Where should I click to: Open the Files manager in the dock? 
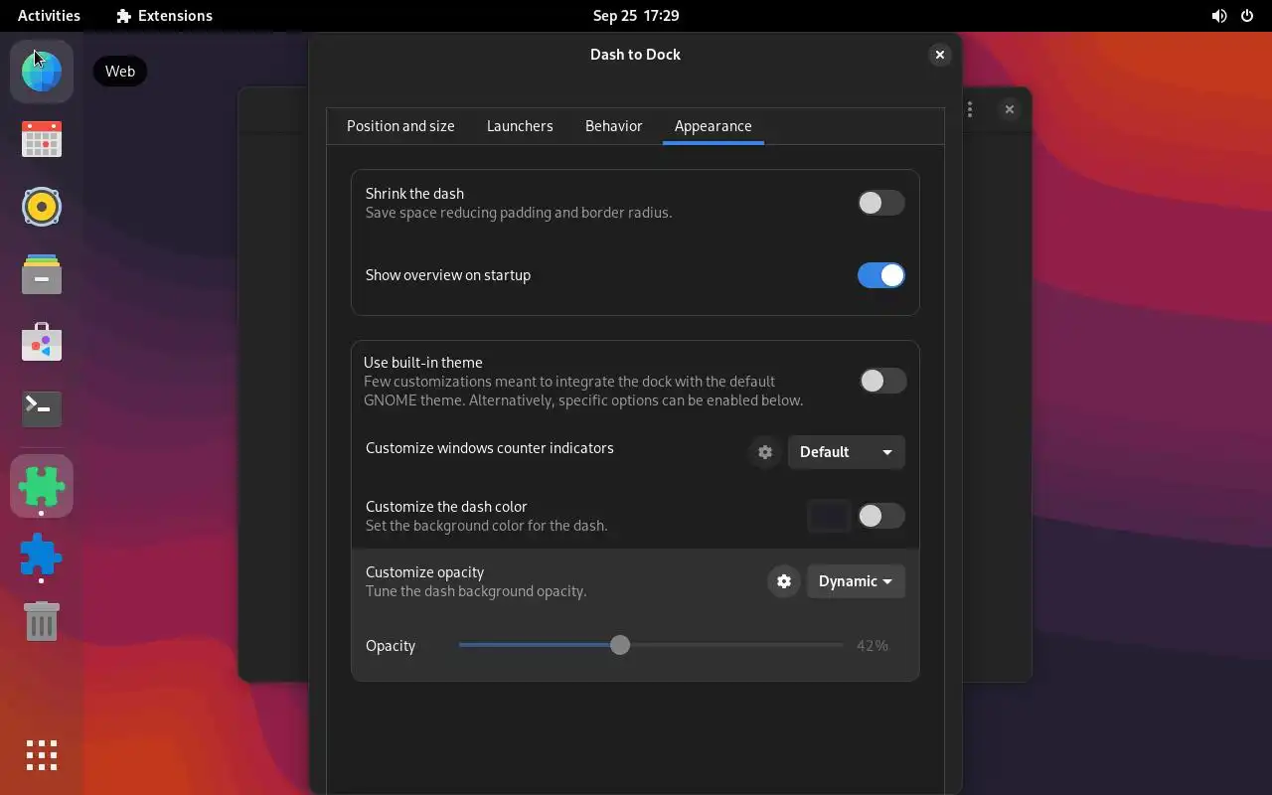pyautogui.click(x=42, y=274)
